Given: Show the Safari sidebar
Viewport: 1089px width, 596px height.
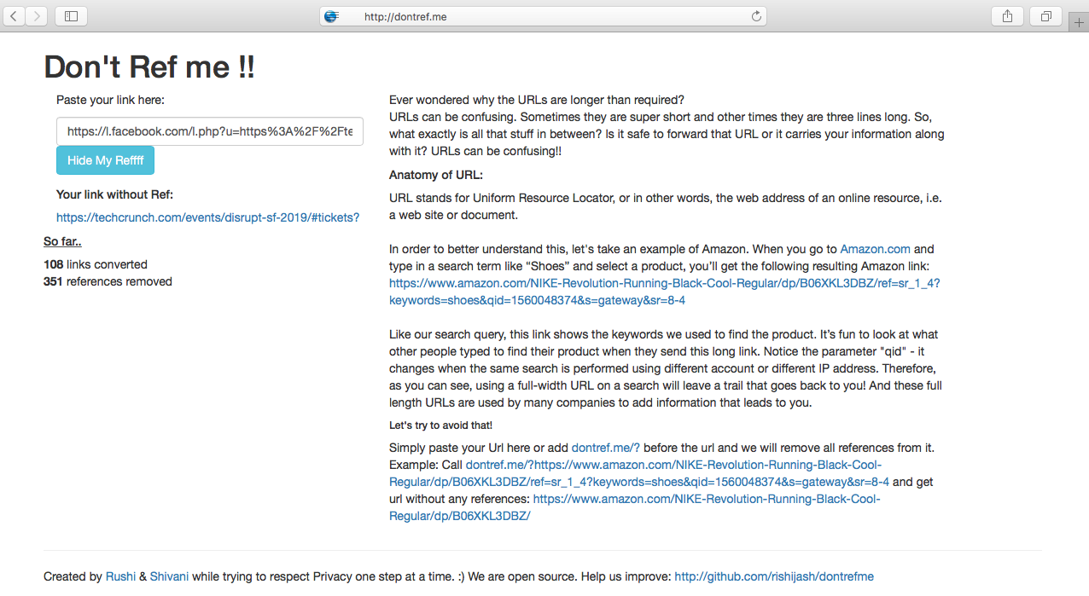Looking at the screenshot, I should (x=71, y=16).
